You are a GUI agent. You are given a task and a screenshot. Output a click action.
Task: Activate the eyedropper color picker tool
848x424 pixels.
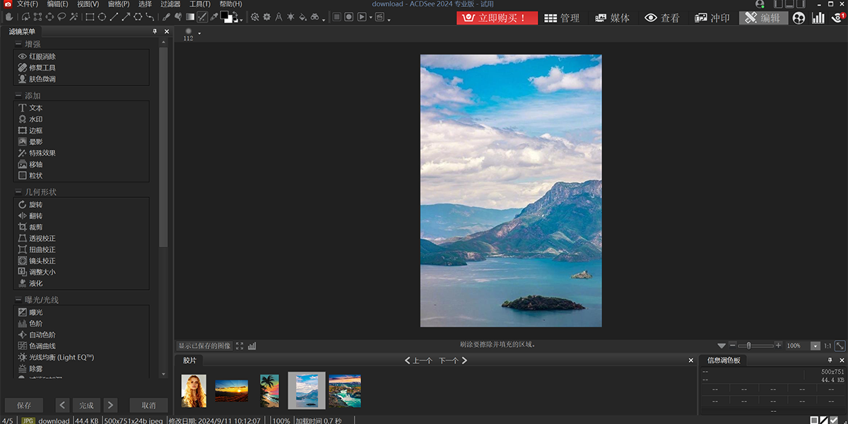(214, 16)
